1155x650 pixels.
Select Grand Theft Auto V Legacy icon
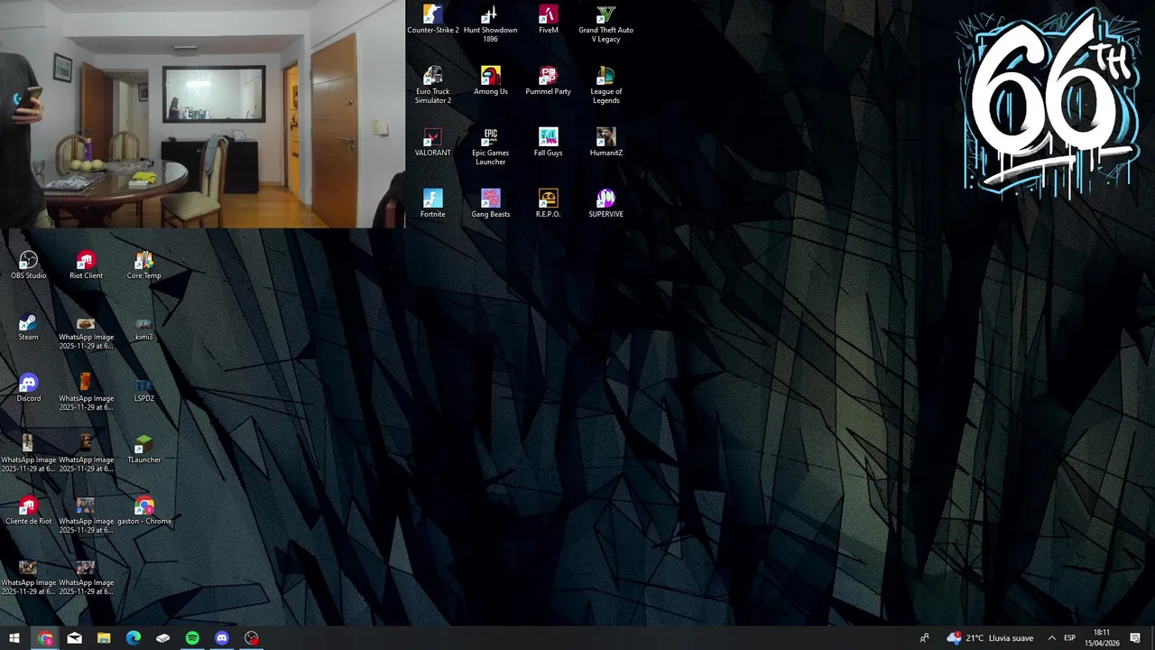(x=605, y=24)
